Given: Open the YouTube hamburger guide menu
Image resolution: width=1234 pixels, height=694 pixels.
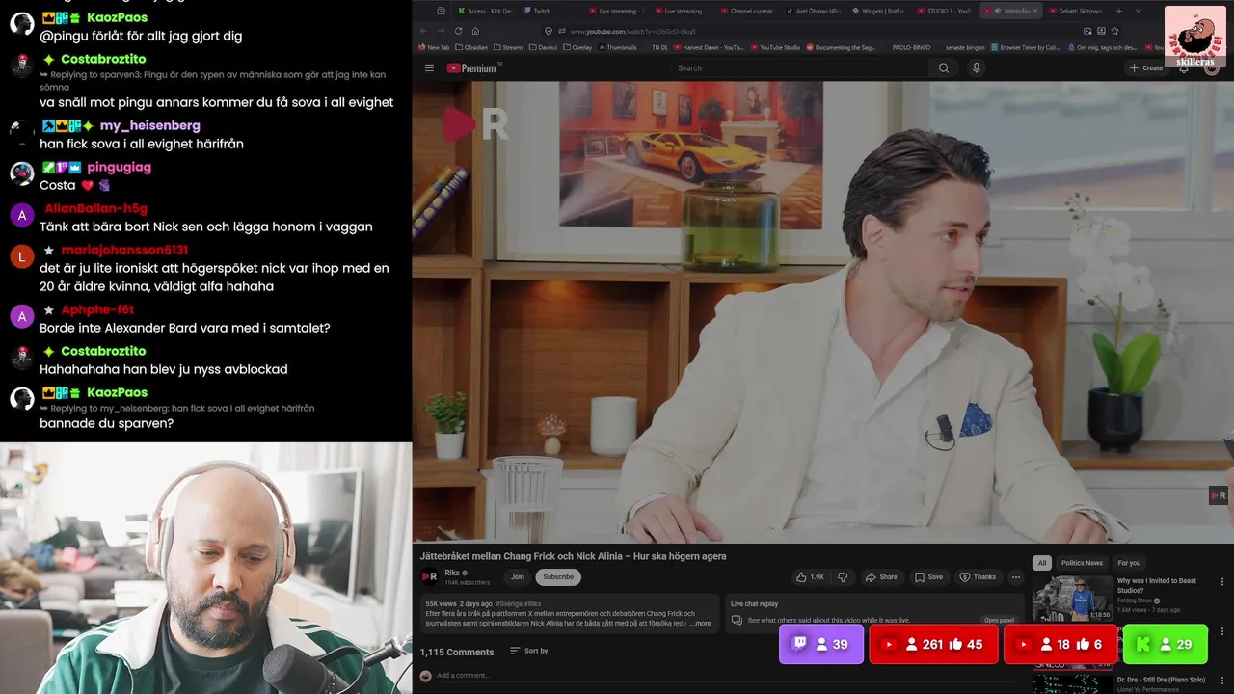Looking at the screenshot, I should pyautogui.click(x=429, y=68).
